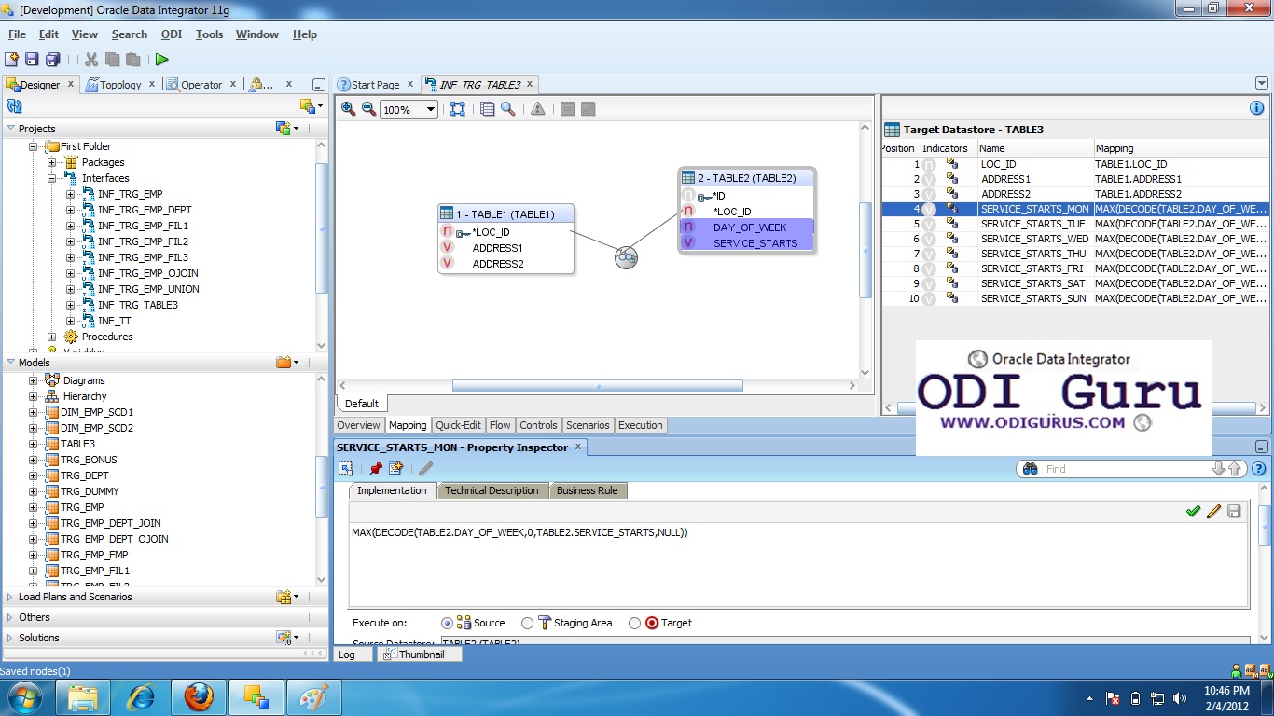Open the Business Rule tab
This screenshot has height=716, width=1274.
pyautogui.click(x=588, y=490)
